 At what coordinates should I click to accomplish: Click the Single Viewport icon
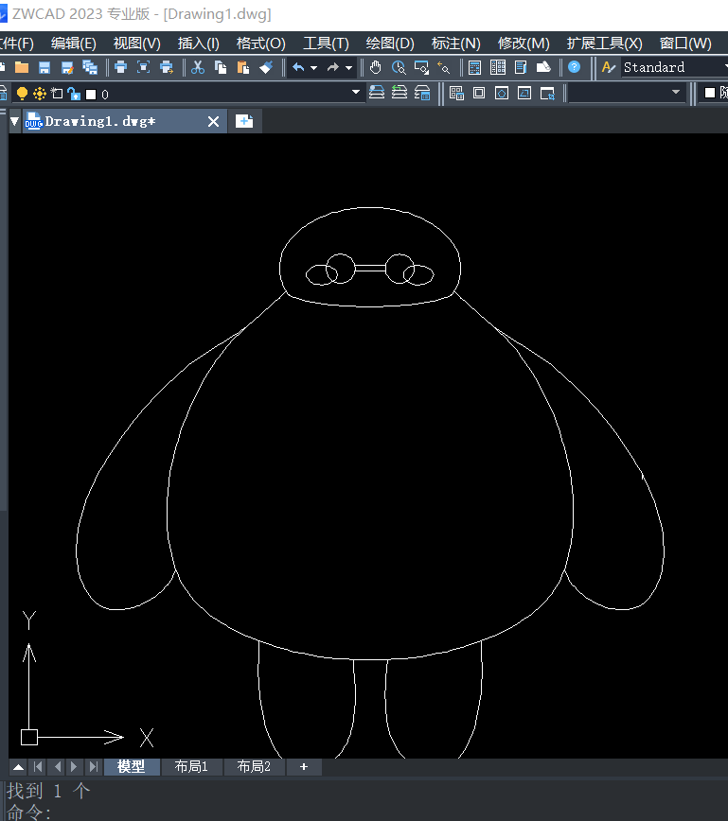point(479,94)
